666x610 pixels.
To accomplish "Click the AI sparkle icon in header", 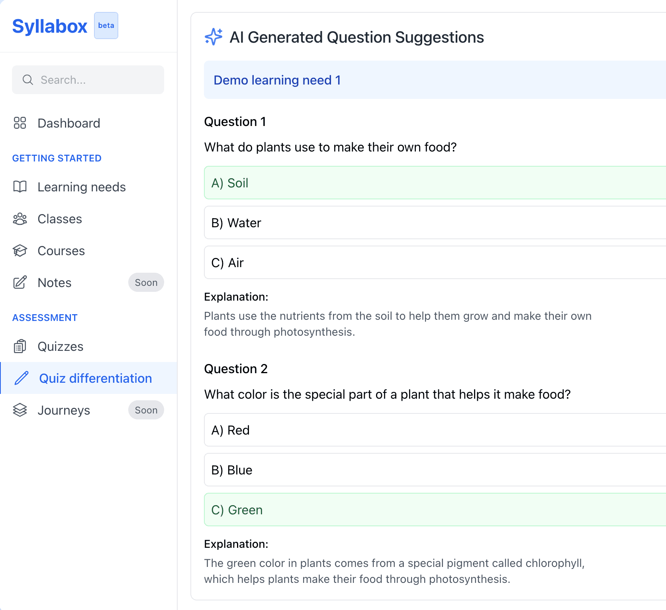I will (214, 37).
